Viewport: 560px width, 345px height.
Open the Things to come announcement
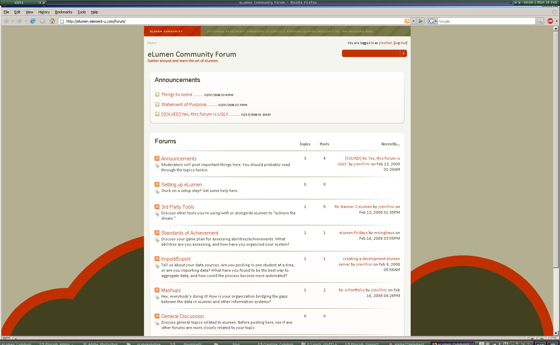pyautogui.click(x=177, y=94)
